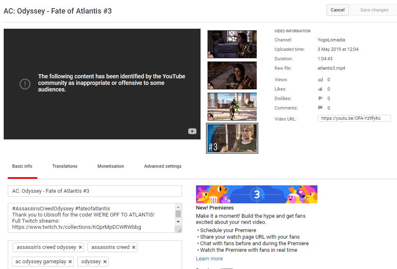Click the warning exclamation icon in player
Screen dimensions: 397x269
25,84
